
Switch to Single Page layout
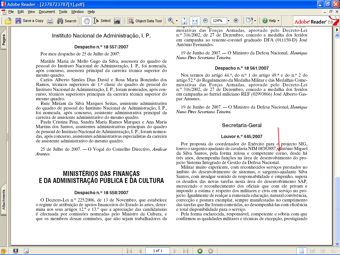[301, 251]
